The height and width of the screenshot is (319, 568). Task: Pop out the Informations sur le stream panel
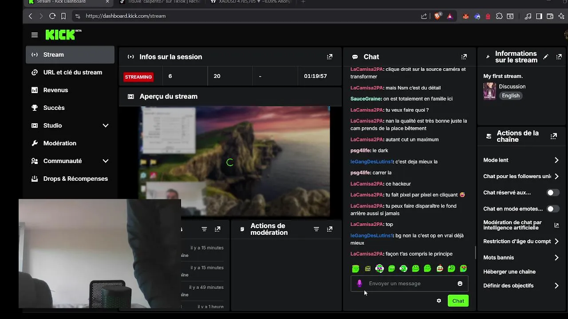pos(559,57)
